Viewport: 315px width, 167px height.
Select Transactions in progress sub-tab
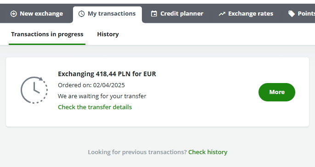coord(47,34)
